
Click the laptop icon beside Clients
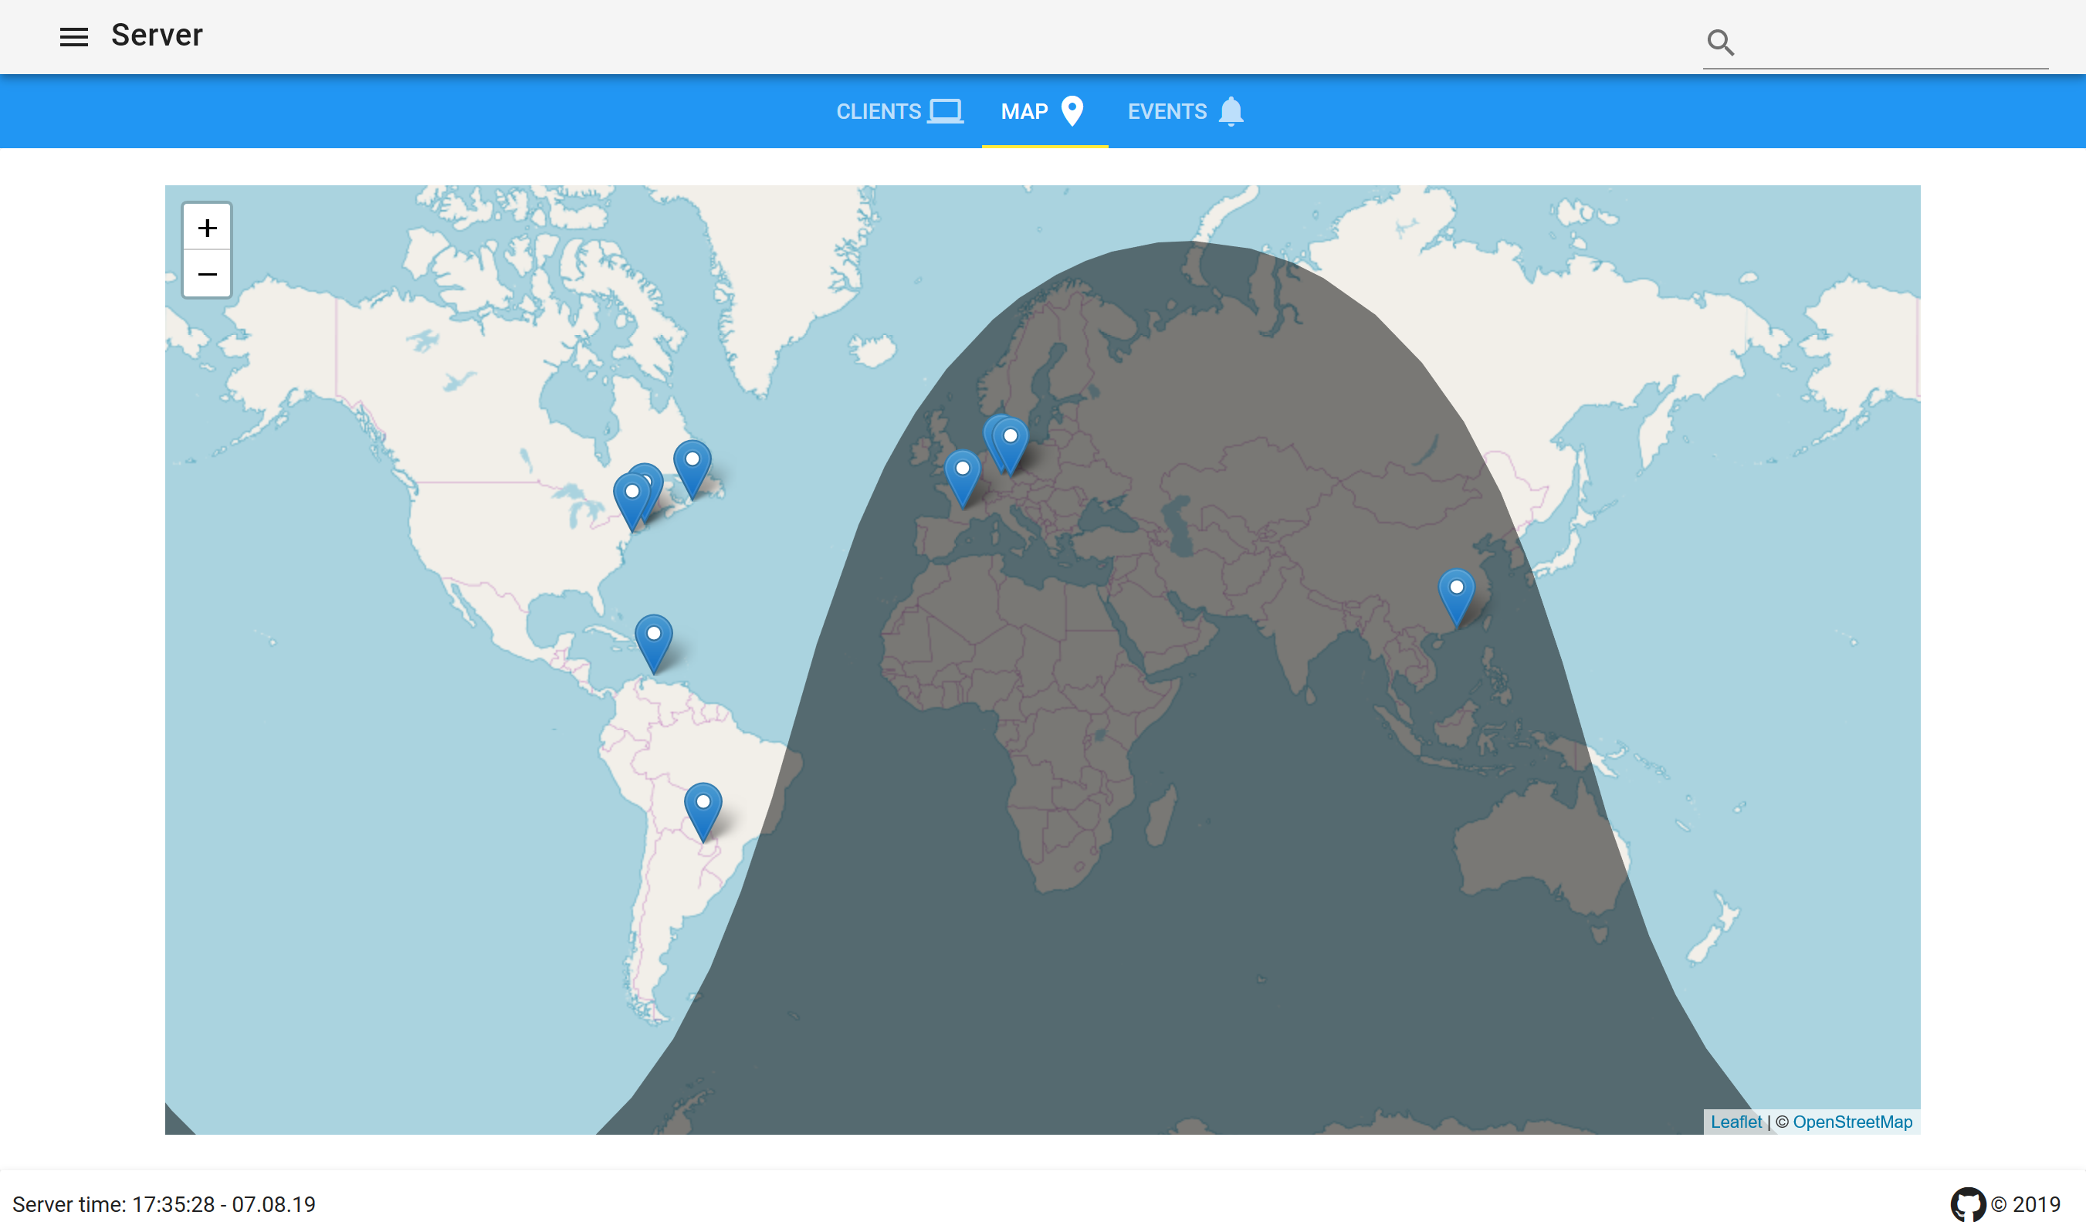[946, 111]
